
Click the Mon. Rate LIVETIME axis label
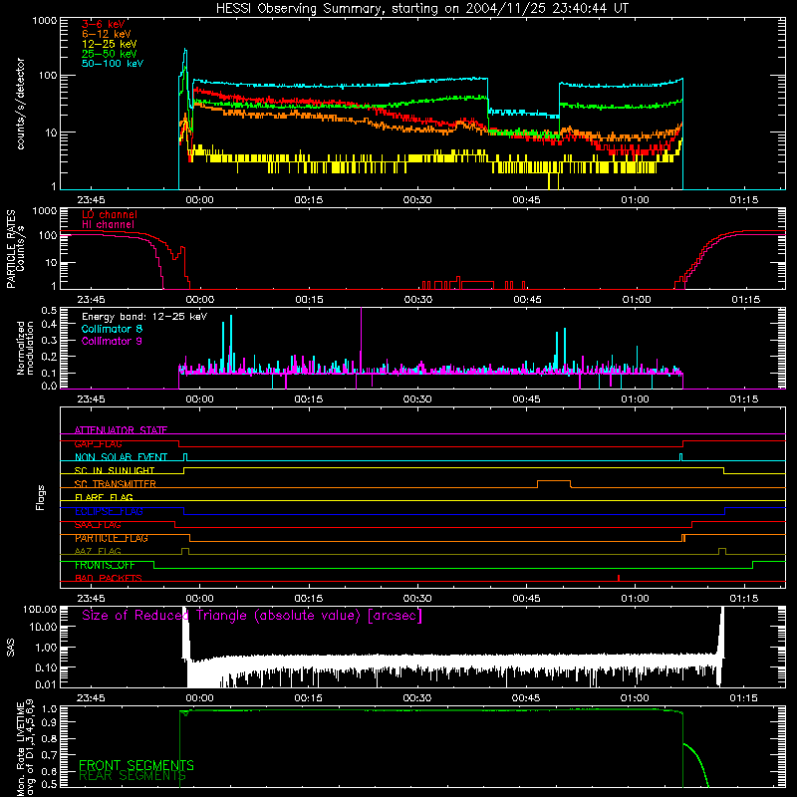(x=25, y=748)
